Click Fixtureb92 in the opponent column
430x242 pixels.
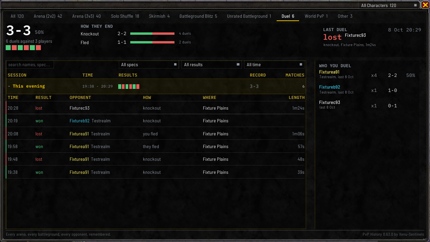[x=80, y=121]
